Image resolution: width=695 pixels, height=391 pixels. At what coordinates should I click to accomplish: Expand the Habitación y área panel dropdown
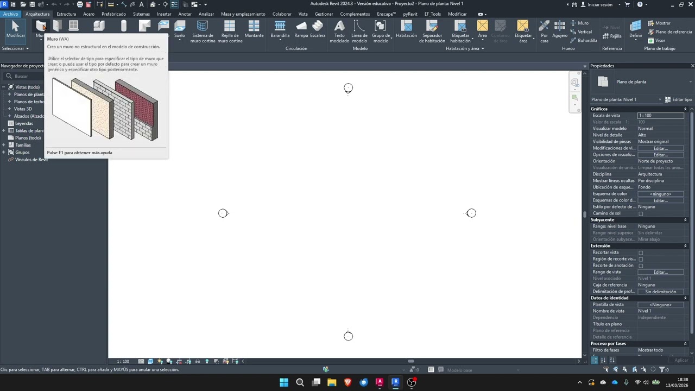(x=465, y=48)
